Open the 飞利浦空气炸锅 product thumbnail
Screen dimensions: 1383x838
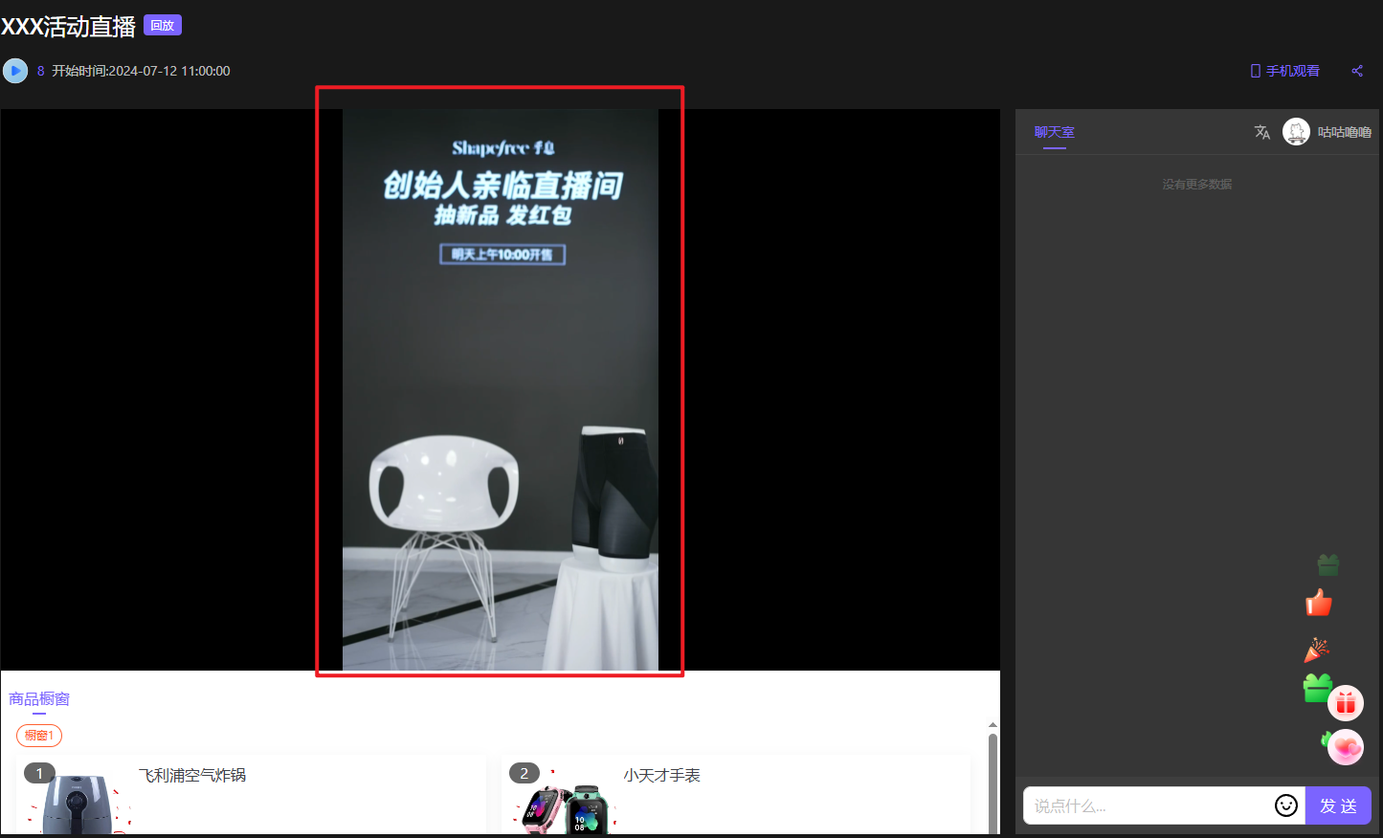click(x=77, y=802)
